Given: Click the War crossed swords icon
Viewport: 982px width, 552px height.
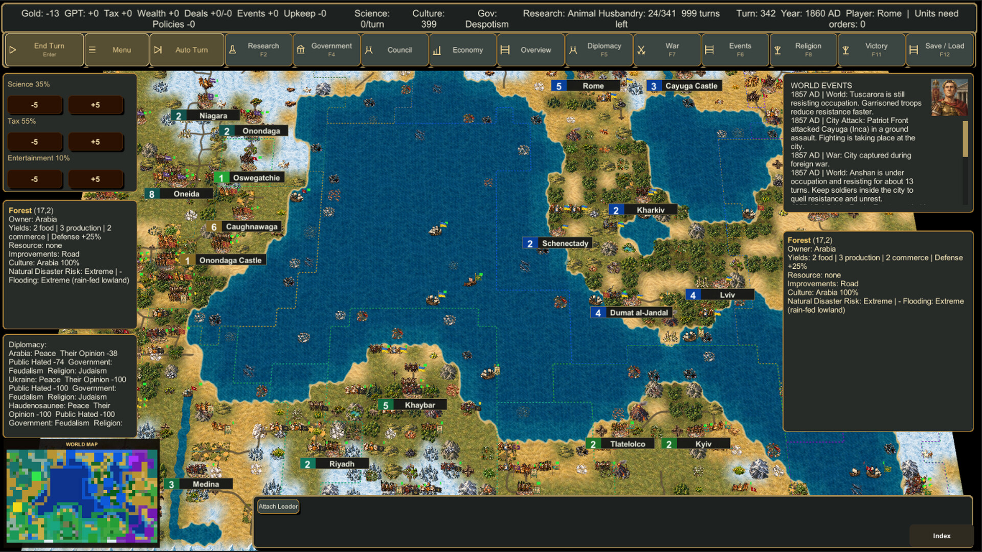Looking at the screenshot, I should 641,50.
